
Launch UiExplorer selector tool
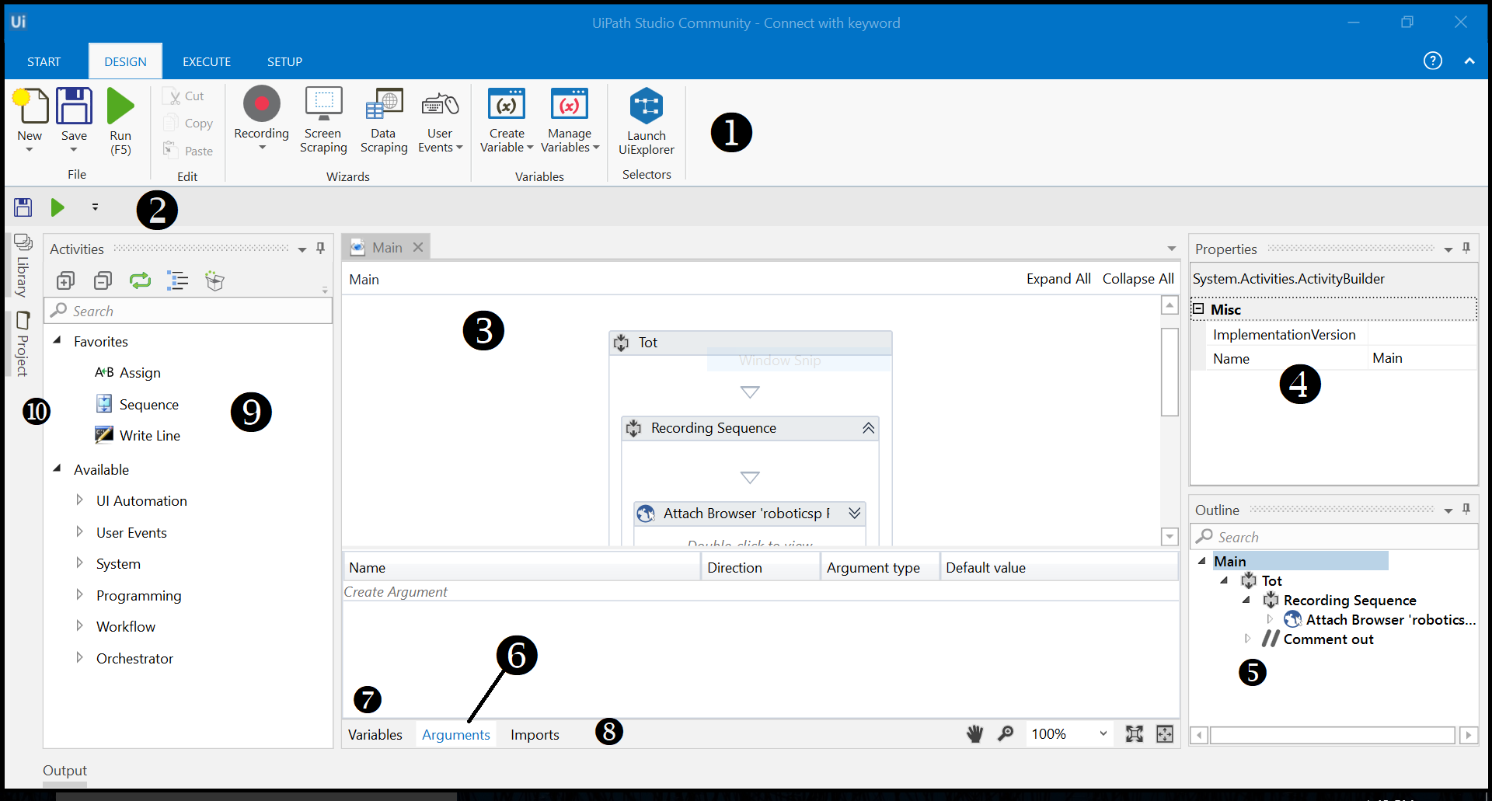[647, 106]
